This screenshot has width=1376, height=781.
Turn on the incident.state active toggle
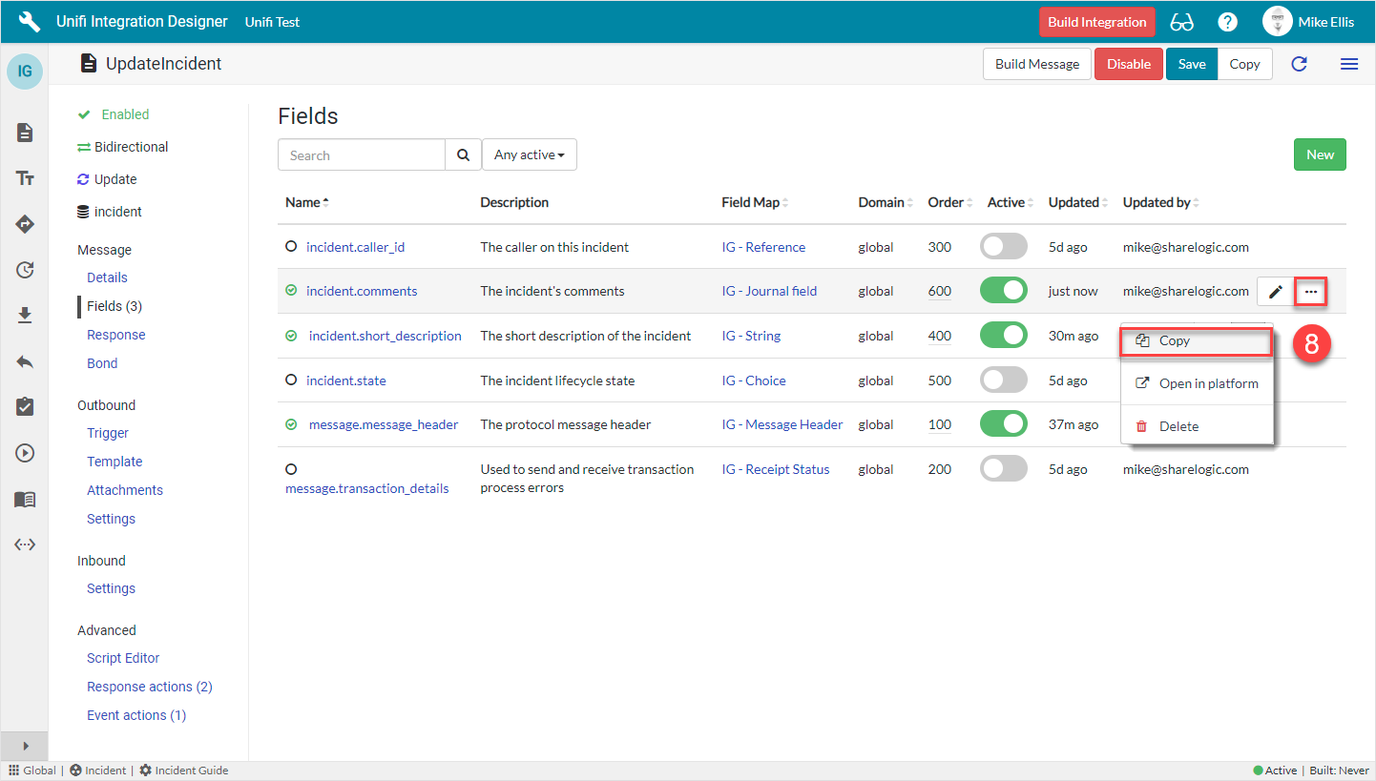[1003, 380]
